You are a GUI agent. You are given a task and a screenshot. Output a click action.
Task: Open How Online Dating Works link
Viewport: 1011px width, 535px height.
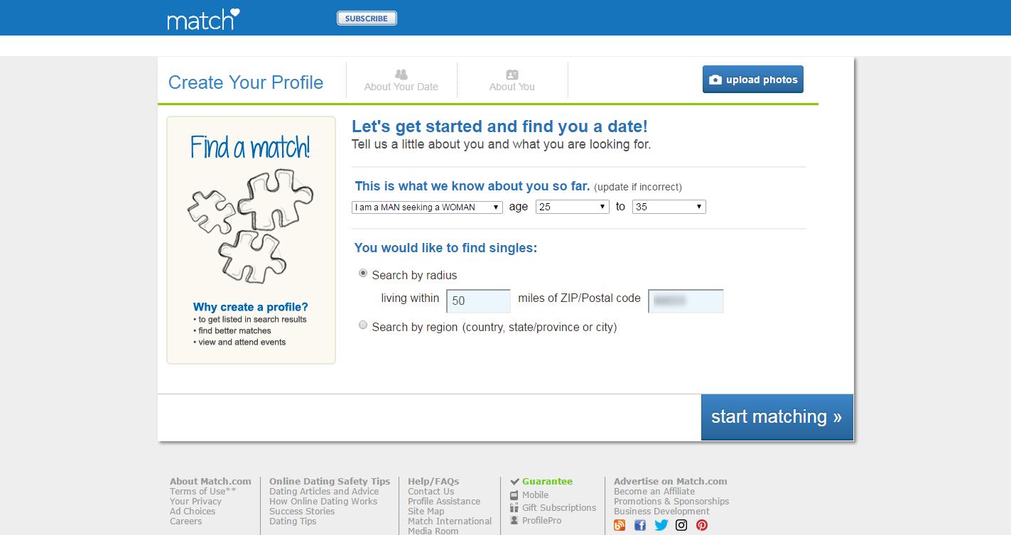323,502
